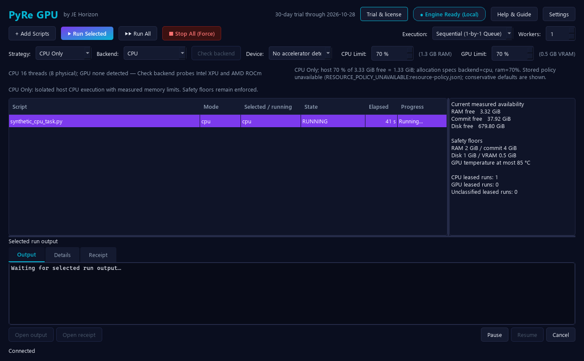The width and height of the screenshot is (584, 361).
Task: Click the GPU temperature at most 85 °C line
Action: 491,163
